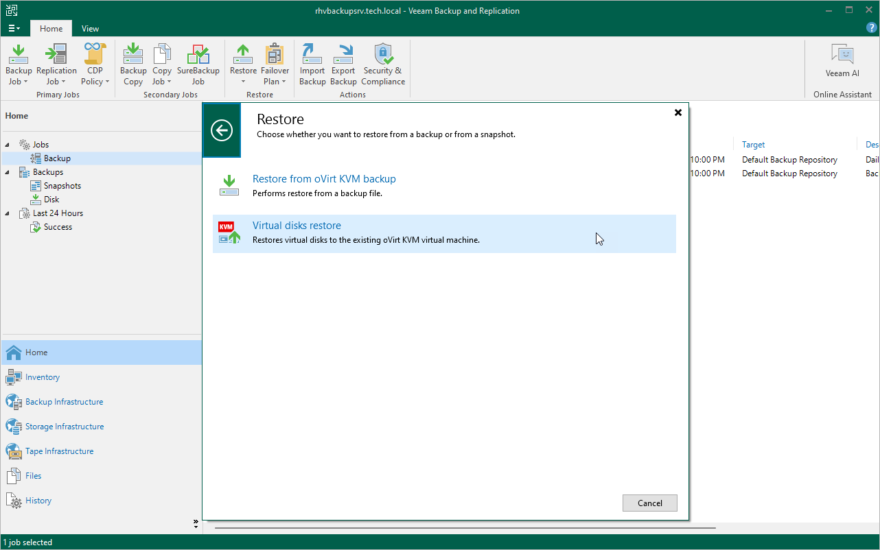Image resolution: width=880 pixels, height=550 pixels.
Task: Go back using the Restore wizard arrow
Action: pos(222,130)
